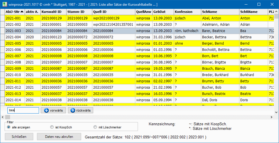Screen dimensions: 279x143
Task: Click row selector for 2021-001 record
Action: pos(2,18)
